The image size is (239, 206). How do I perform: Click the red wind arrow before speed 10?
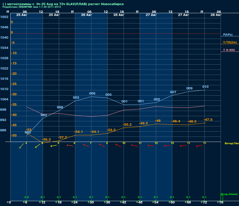coord(118,145)
